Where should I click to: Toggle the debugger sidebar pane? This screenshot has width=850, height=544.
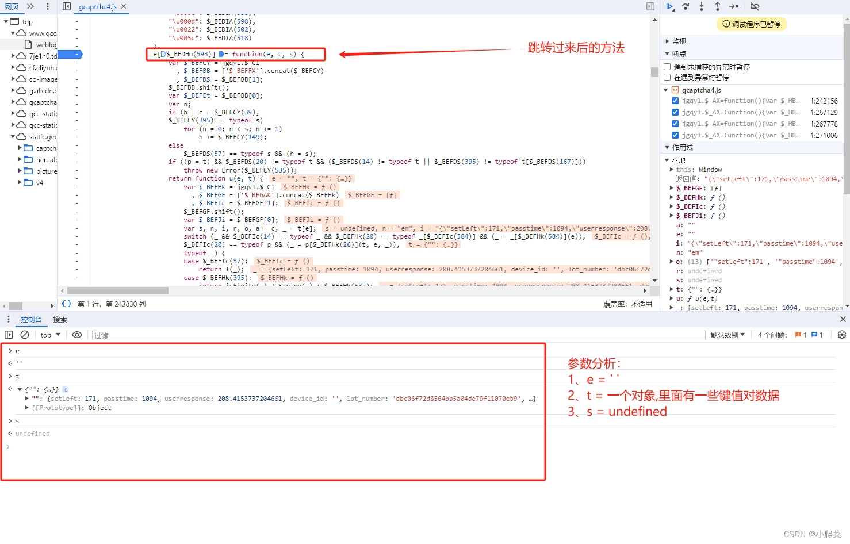point(650,6)
